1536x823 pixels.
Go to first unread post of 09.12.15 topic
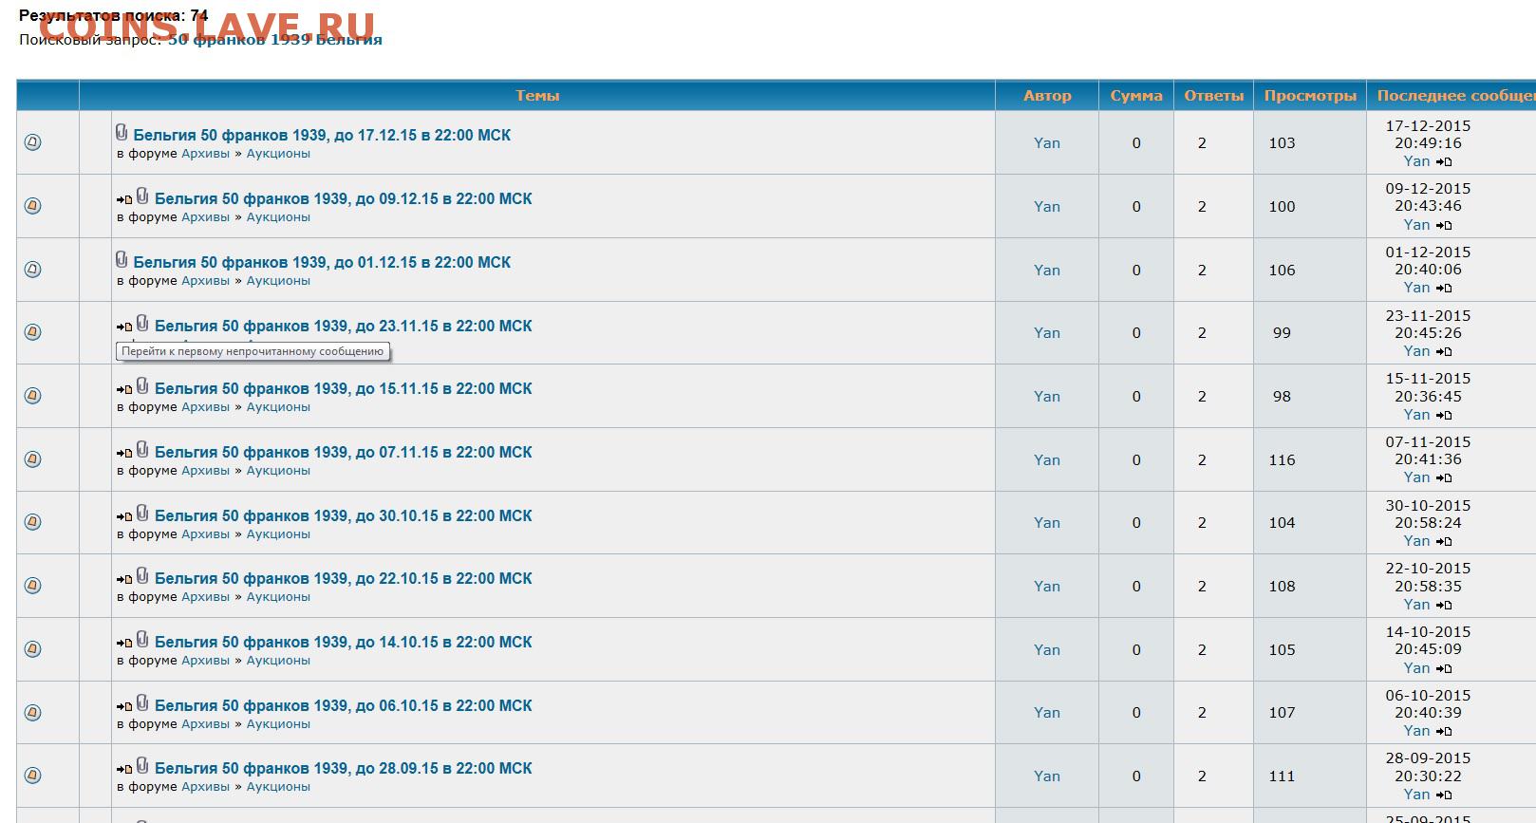click(124, 200)
